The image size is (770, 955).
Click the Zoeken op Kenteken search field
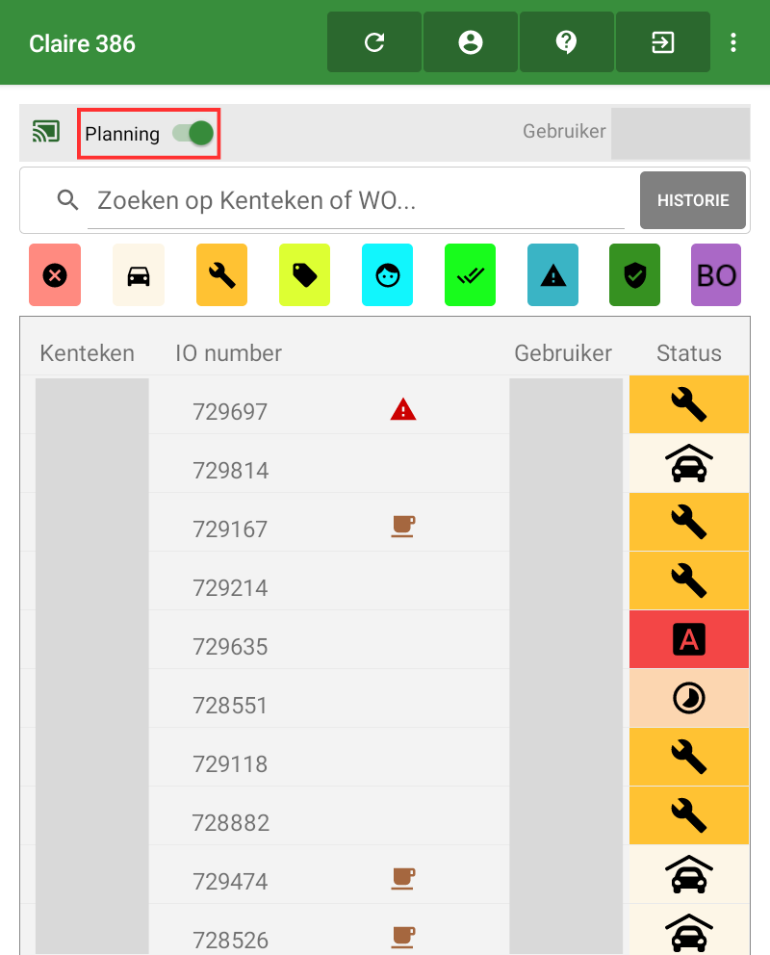[356, 200]
